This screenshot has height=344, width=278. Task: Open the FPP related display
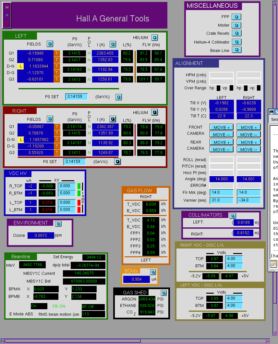(x=236, y=17)
